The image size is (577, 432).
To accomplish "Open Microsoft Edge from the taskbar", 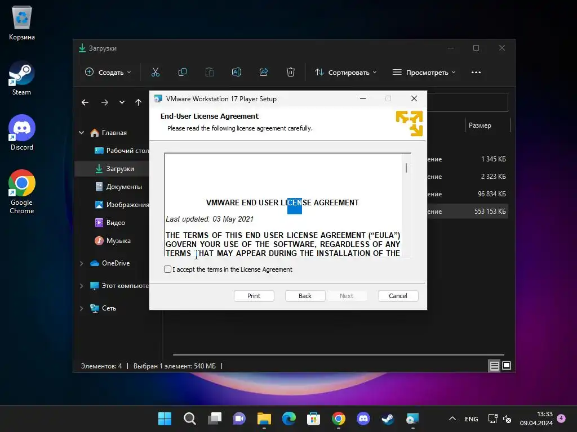I will pyautogui.click(x=289, y=418).
